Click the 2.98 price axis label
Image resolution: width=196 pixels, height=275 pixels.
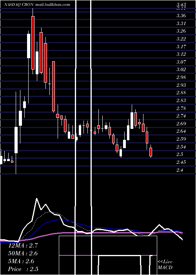pos(181,77)
